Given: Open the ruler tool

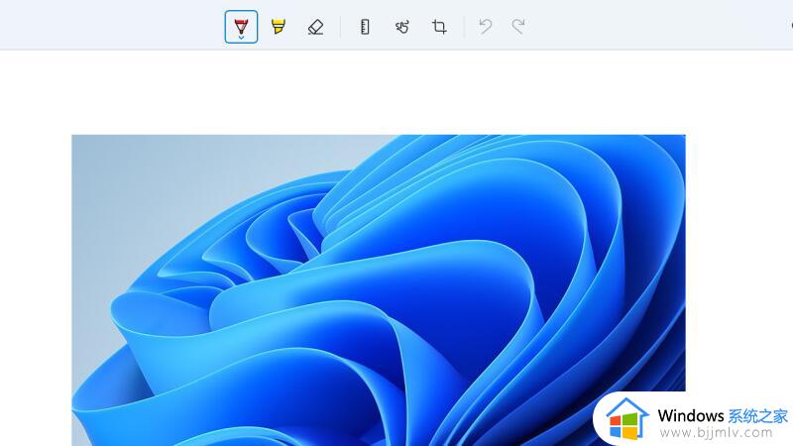Looking at the screenshot, I should (x=365, y=27).
